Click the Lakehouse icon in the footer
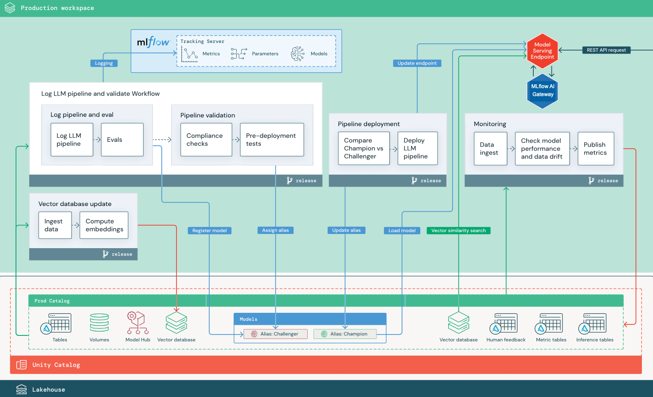653x397 pixels. click(21, 389)
